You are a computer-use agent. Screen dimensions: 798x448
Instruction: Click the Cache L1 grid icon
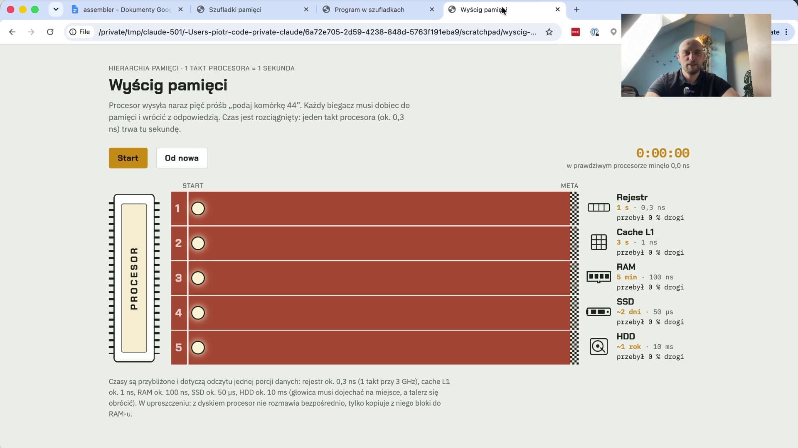[x=598, y=242]
